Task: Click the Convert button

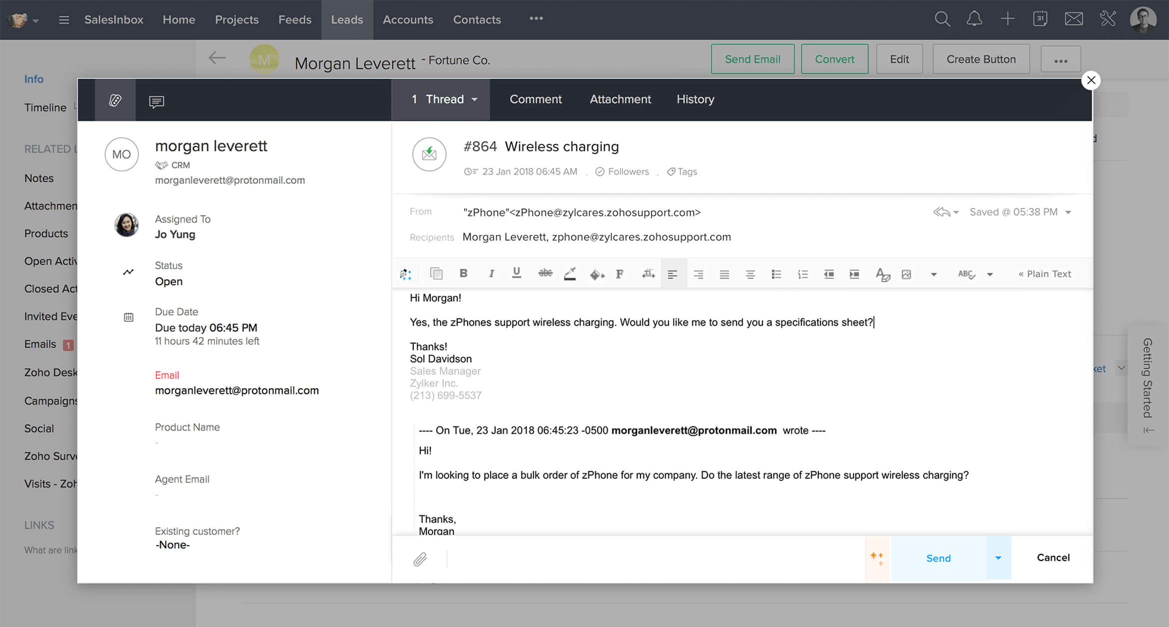Action: click(833, 59)
